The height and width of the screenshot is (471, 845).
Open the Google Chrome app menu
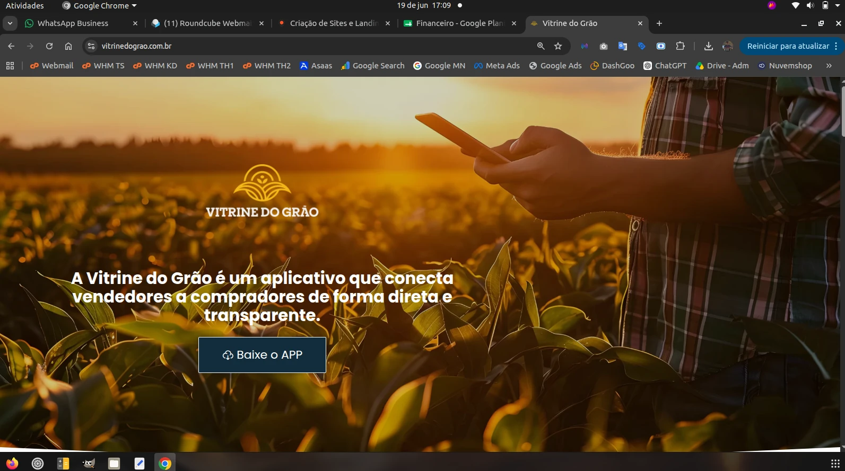pyautogui.click(x=100, y=5)
